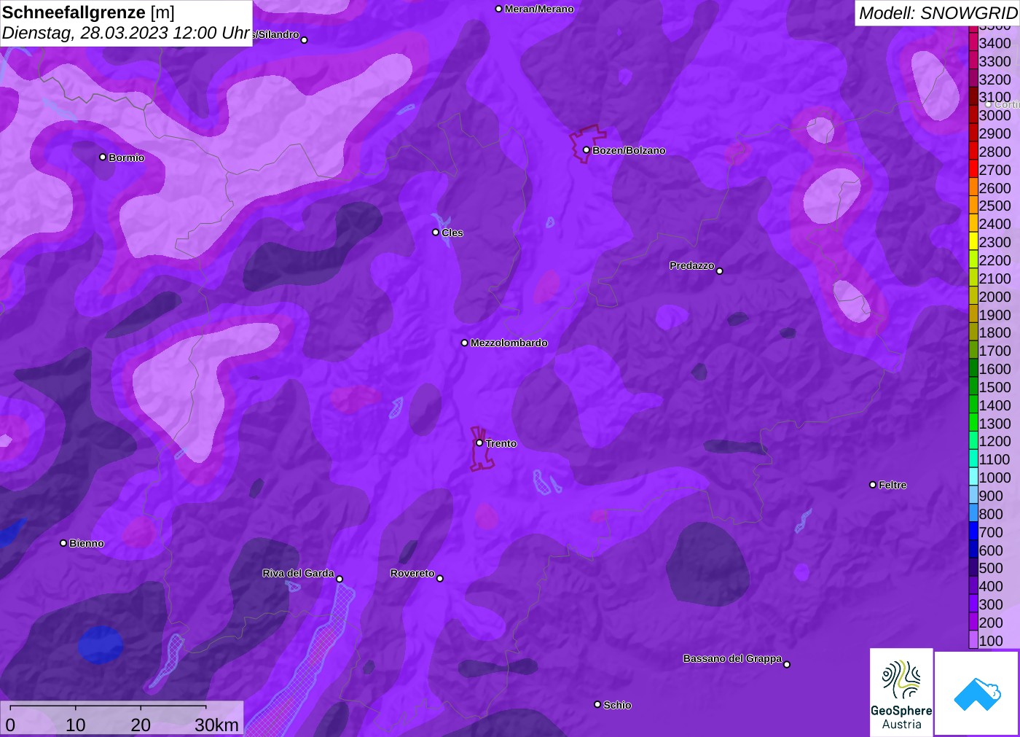
Task: Click the "Schneefallgrenze [m]" title text
Action: pyautogui.click(x=88, y=12)
